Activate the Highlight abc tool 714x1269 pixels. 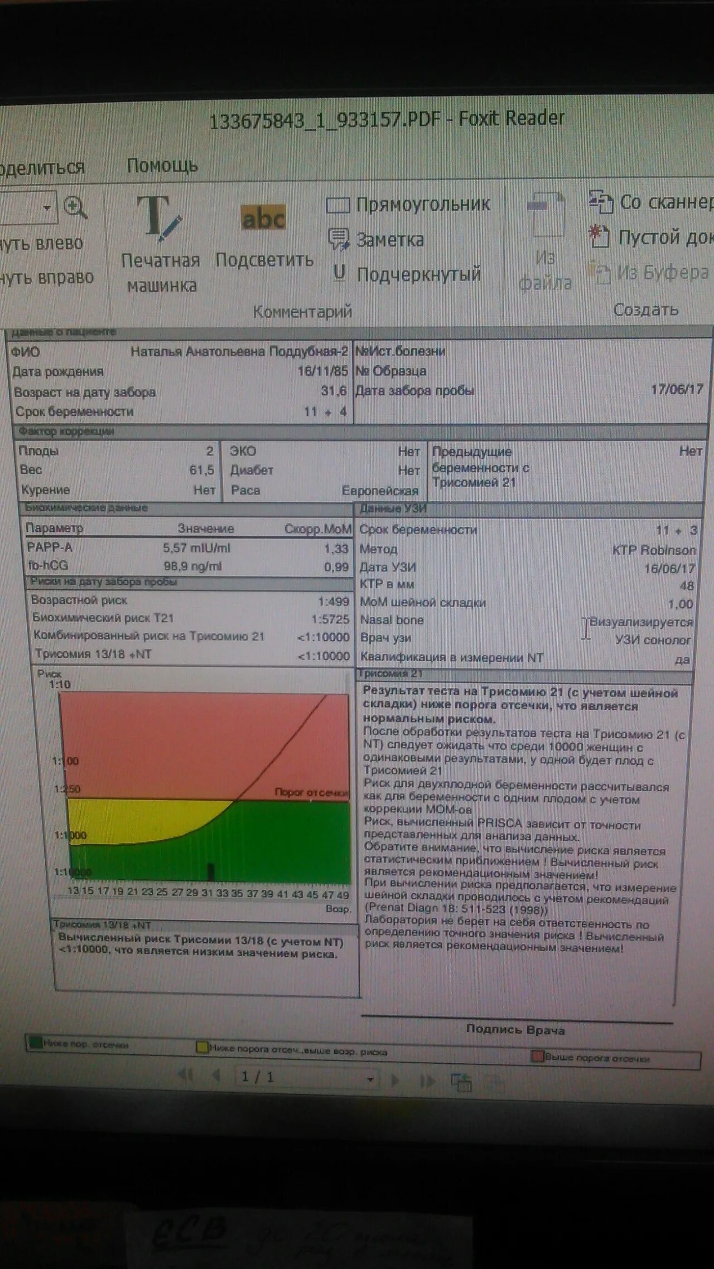(264, 235)
